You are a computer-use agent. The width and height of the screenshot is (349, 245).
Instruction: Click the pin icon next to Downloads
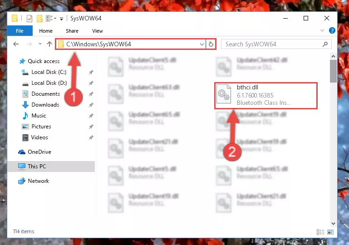coord(91,105)
